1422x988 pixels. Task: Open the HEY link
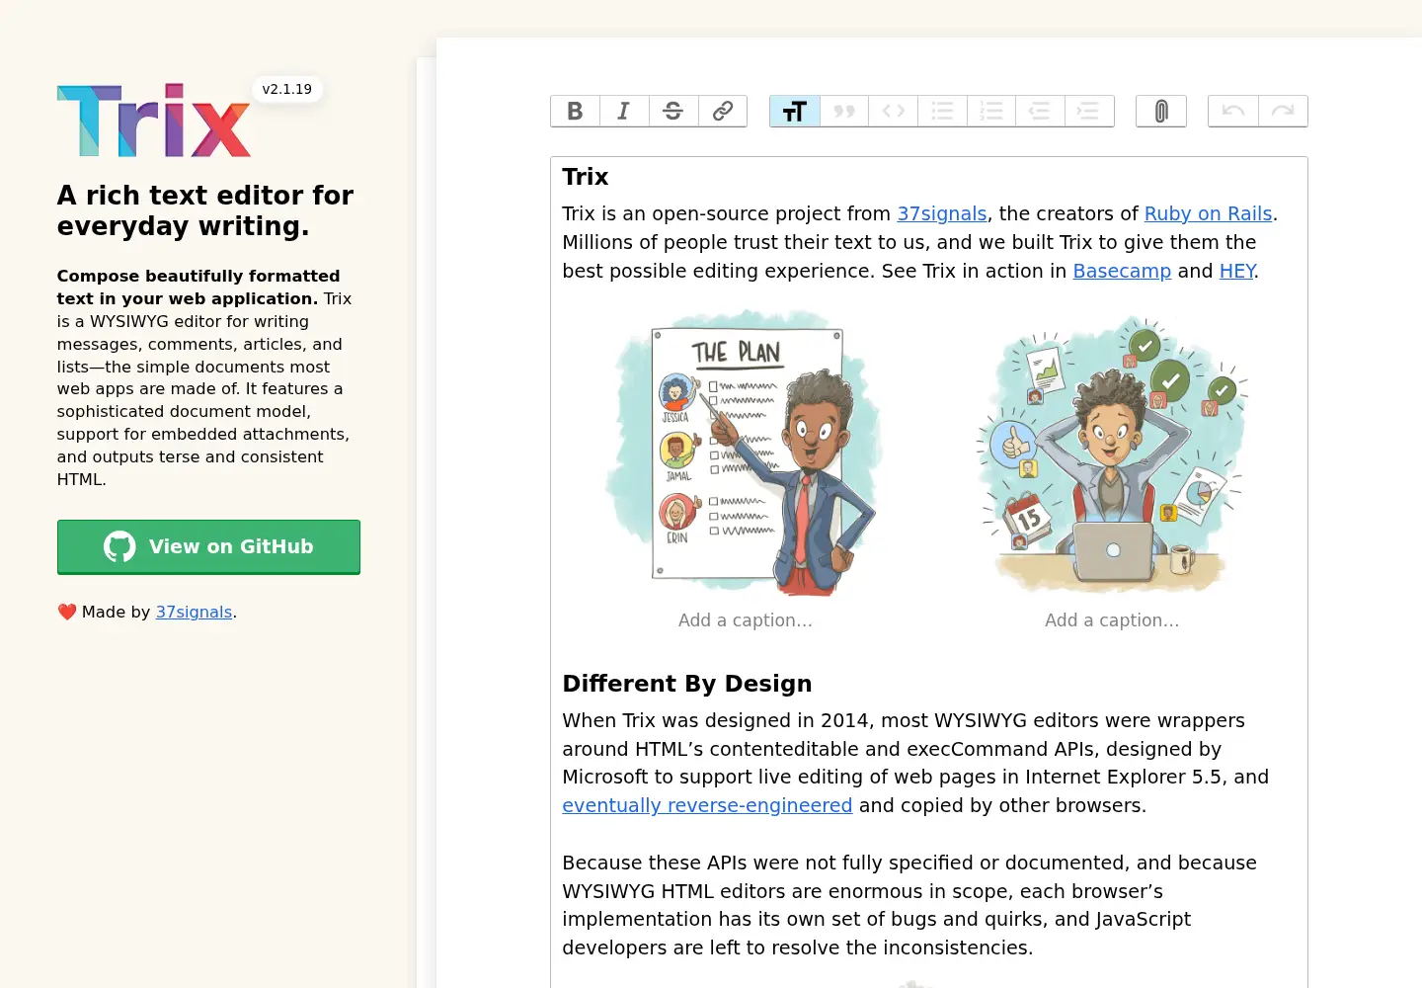click(x=1236, y=271)
